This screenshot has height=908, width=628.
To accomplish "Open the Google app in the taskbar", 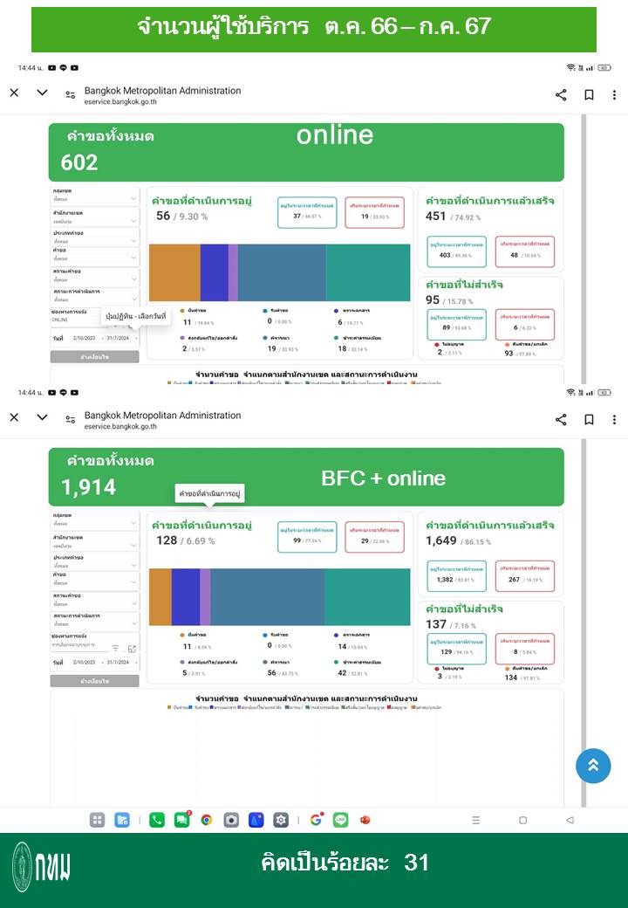I will coord(316,820).
